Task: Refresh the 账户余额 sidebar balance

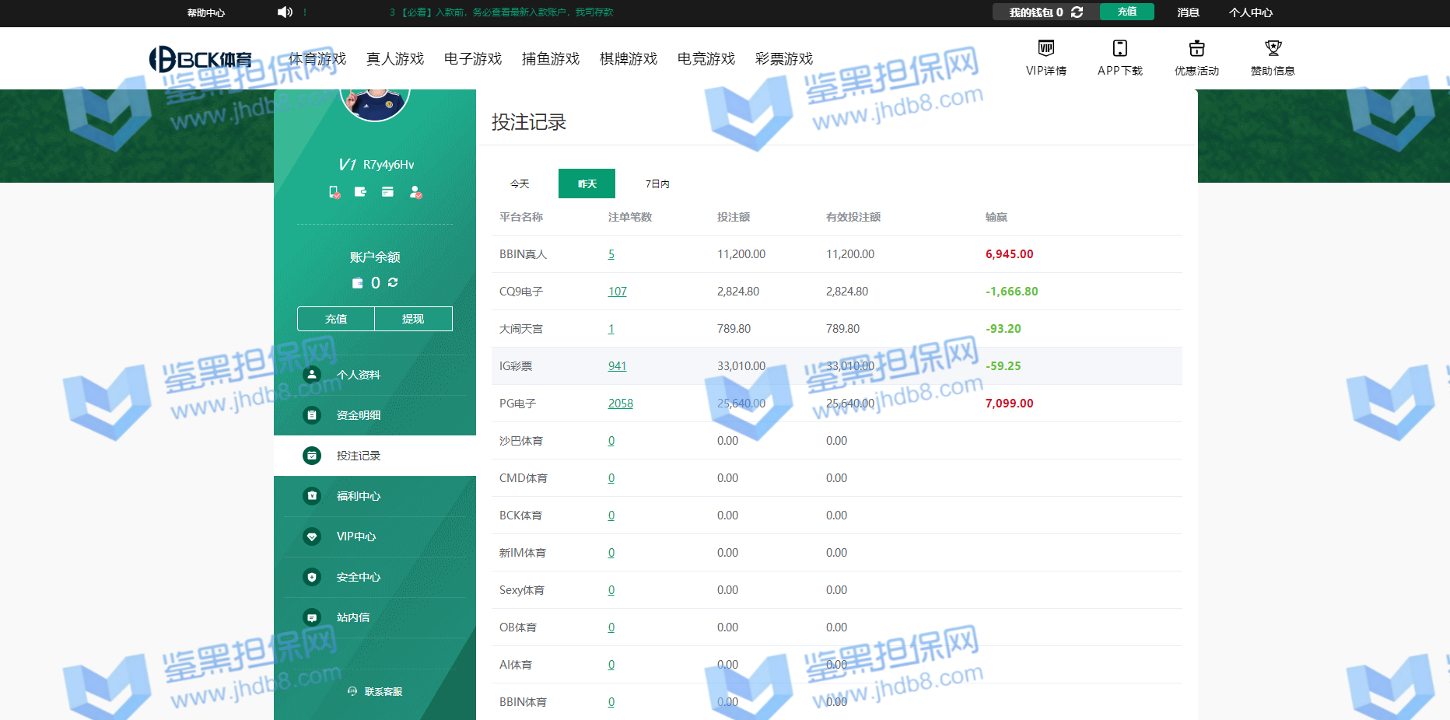Action: pos(393,282)
